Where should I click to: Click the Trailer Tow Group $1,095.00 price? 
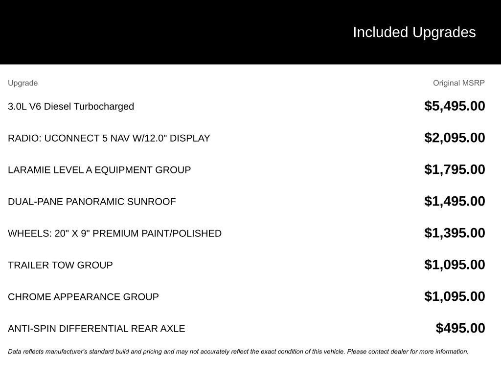click(x=455, y=265)
